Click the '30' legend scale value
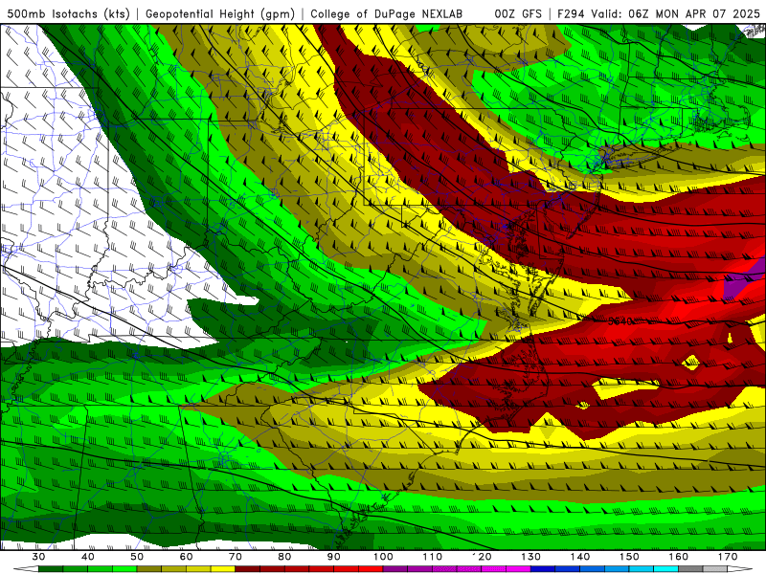The height and width of the screenshot is (574, 766). pyautogui.click(x=38, y=557)
